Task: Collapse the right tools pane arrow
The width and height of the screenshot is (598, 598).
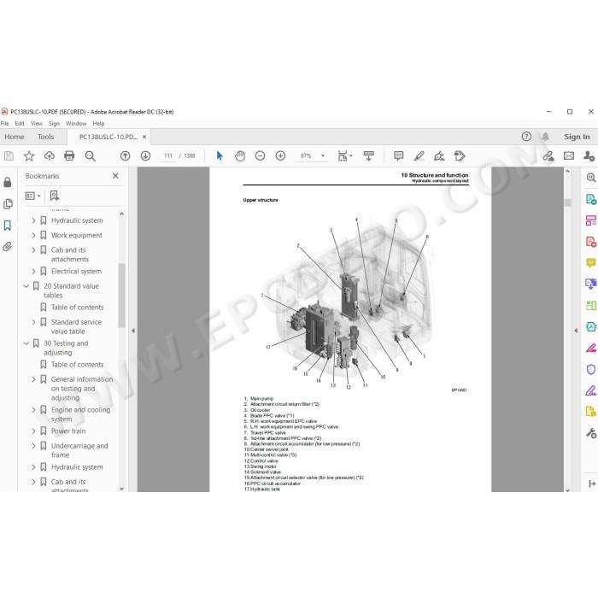Action: [x=576, y=331]
